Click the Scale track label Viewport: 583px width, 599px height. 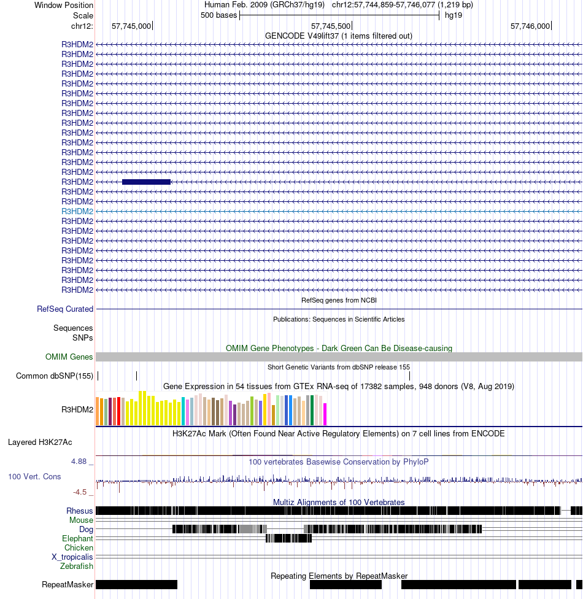pyautogui.click(x=83, y=16)
